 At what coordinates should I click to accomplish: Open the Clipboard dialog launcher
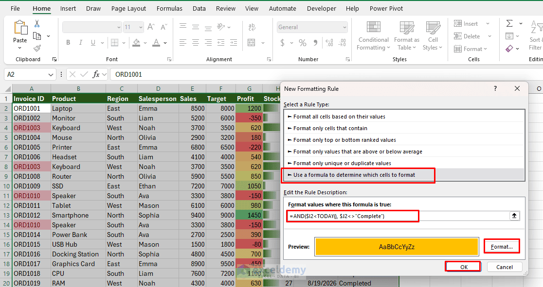click(54, 59)
